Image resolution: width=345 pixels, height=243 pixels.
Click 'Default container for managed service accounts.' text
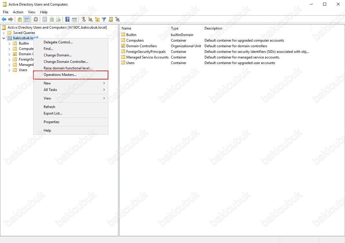pyautogui.click(x=242, y=57)
